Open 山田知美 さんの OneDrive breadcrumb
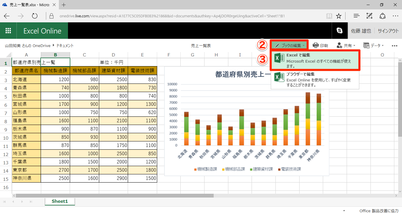This screenshot has width=402, height=214. [27, 46]
